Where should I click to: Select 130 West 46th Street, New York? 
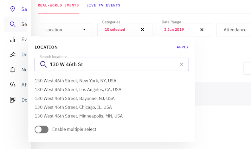(75, 81)
